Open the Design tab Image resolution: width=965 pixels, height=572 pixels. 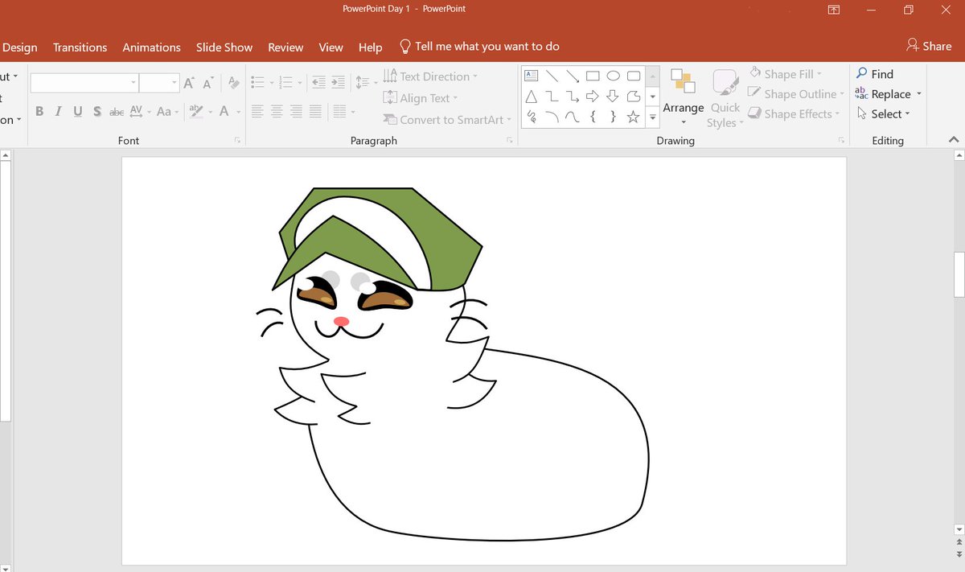click(x=19, y=47)
